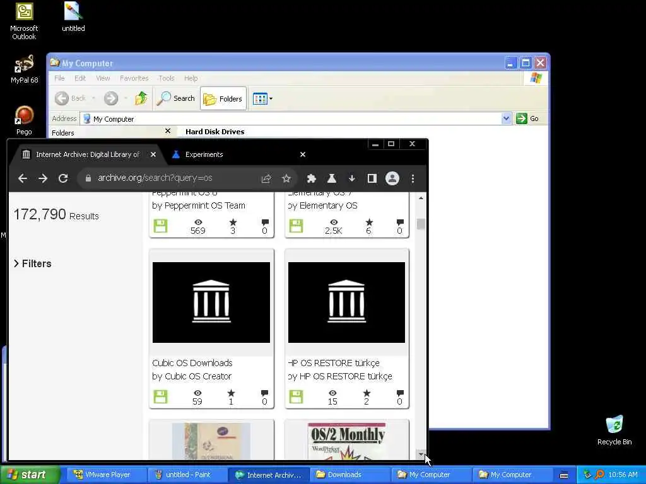Select Internet Archive browser tab
The width and height of the screenshot is (646, 484).
click(x=87, y=154)
